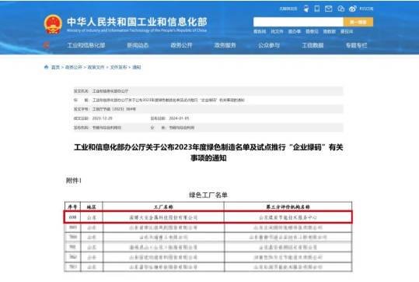Click the document number 工信厅节函〔2023〕384号
Image resolution: width=419 pixels, height=282 pixels.
click(x=114, y=109)
